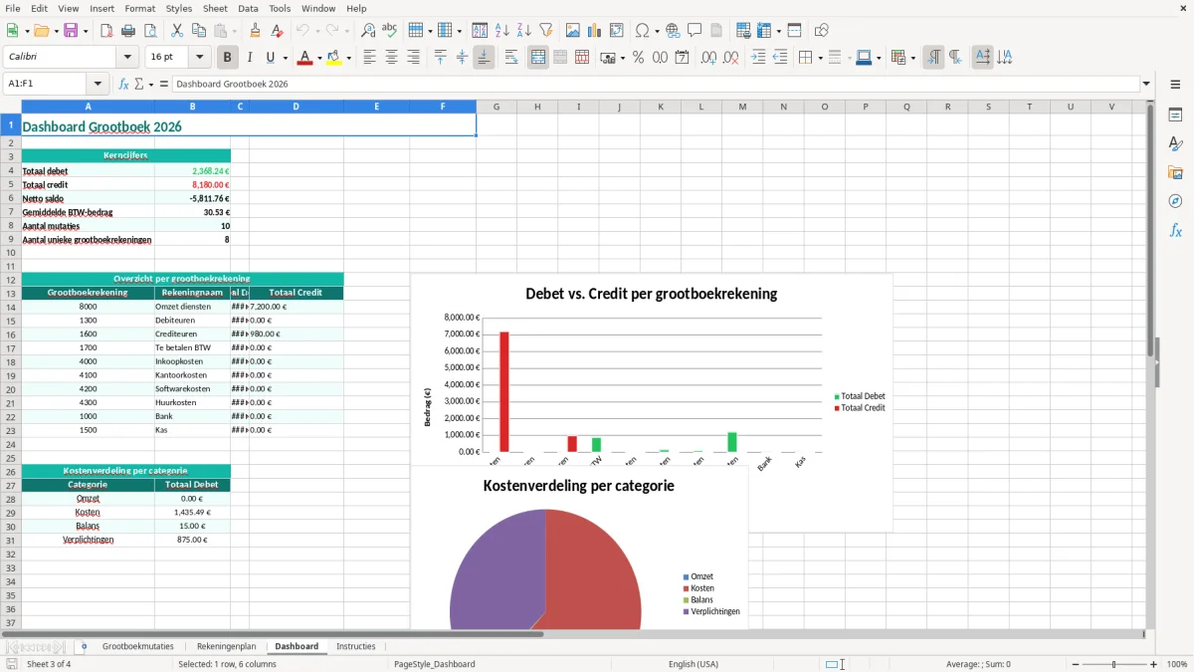Open the Font Name dropdown list

tap(127, 58)
